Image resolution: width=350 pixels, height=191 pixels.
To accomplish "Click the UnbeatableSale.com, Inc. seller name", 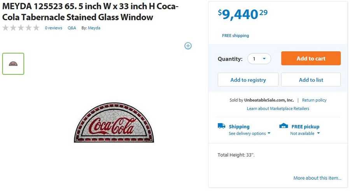I will [269, 100].
